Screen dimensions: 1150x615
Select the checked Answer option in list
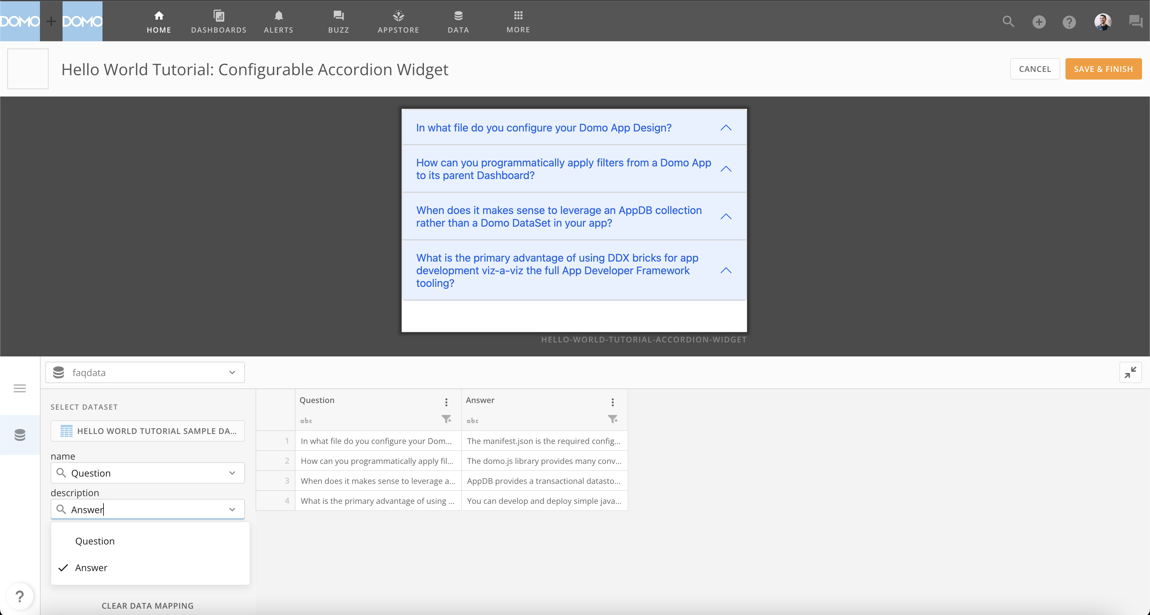coord(91,568)
